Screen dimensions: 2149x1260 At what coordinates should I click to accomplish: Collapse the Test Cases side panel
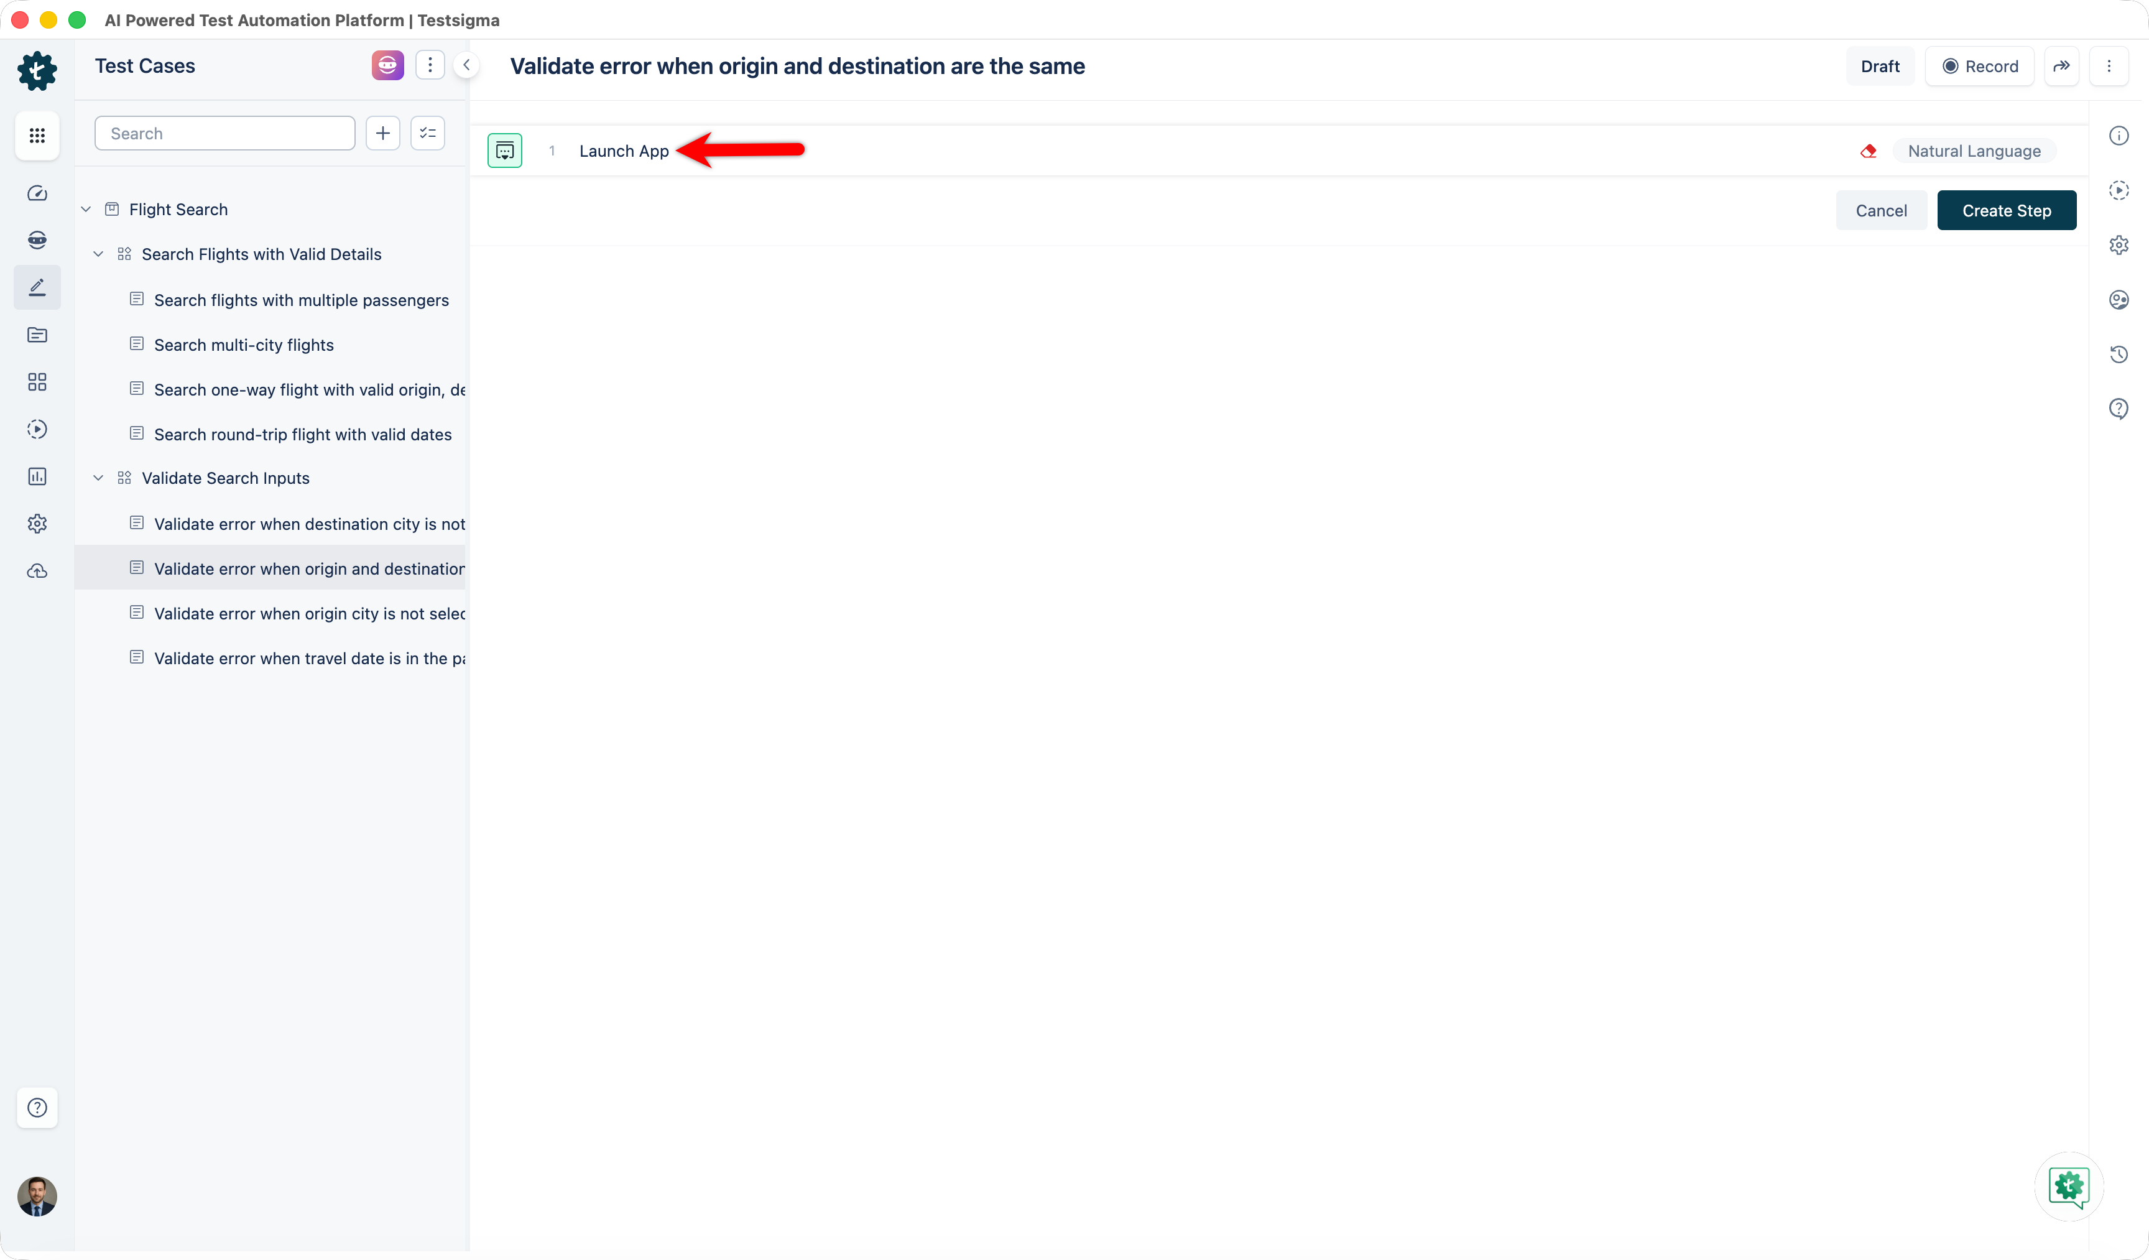[466, 66]
